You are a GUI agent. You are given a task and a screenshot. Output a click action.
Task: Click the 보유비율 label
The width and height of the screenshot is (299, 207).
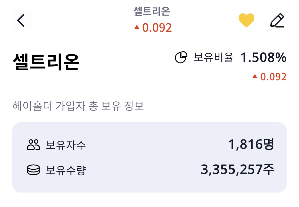point(213,58)
